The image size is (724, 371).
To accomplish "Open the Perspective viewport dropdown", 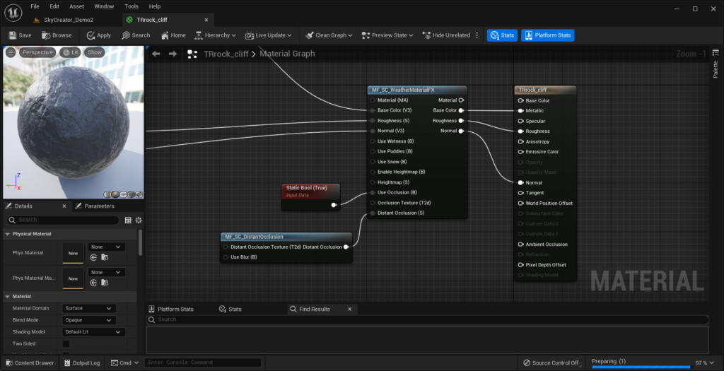I will [37, 52].
